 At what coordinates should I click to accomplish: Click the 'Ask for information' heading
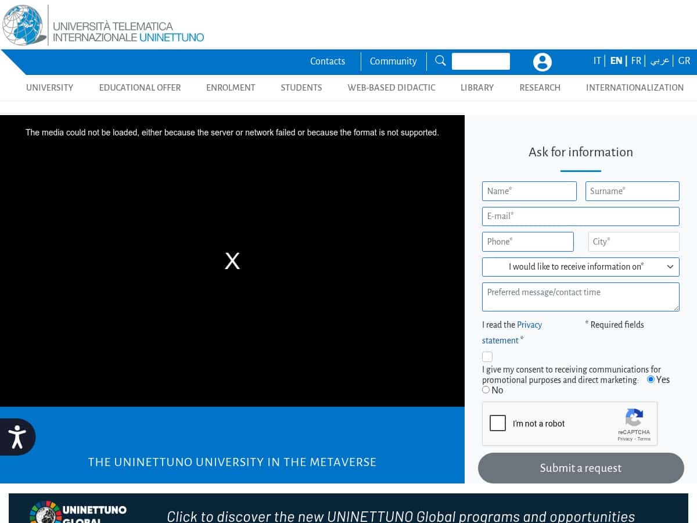(x=581, y=152)
